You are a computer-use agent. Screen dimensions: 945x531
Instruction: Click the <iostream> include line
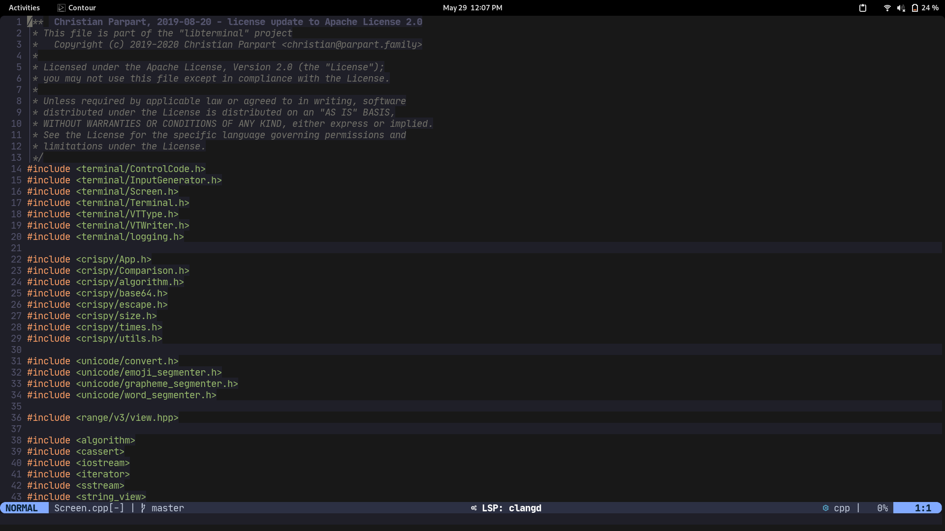pos(78,463)
